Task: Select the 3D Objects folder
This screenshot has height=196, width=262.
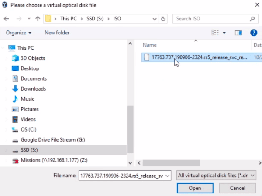Action: (33, 58)
